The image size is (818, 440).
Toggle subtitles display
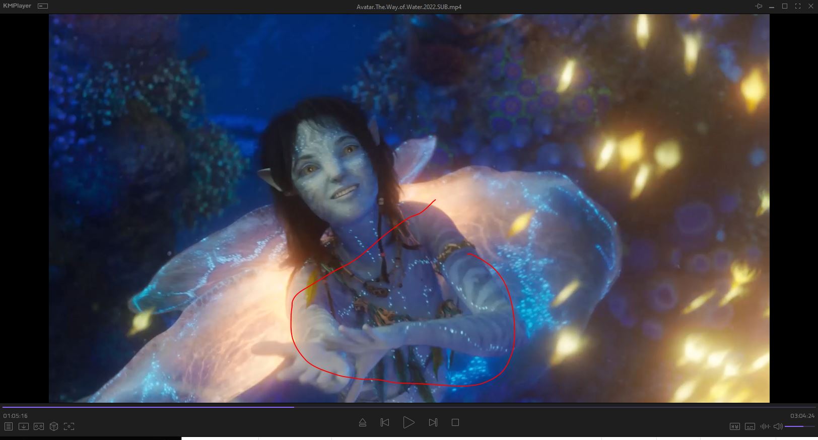pyautogui.click(x=750, y=426)
